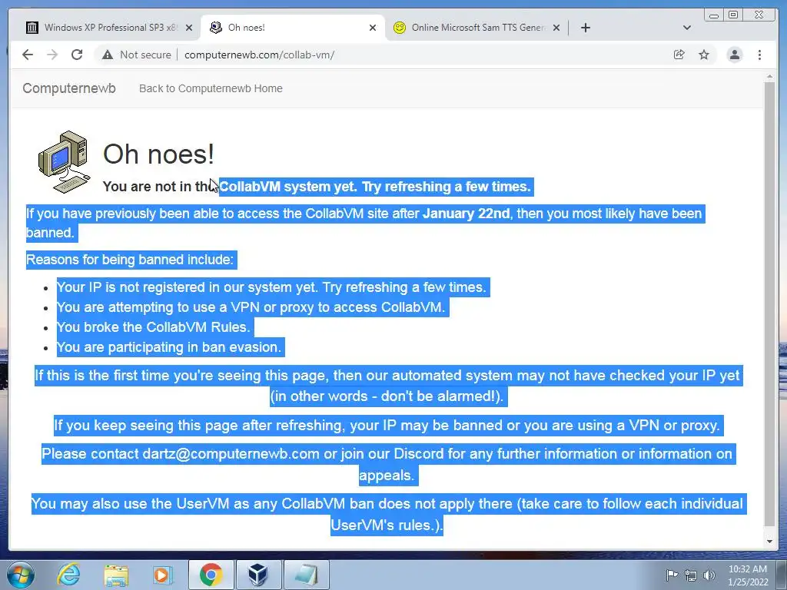
Task: Maximize the Chrome window
Action: click(x=733, y=15)
